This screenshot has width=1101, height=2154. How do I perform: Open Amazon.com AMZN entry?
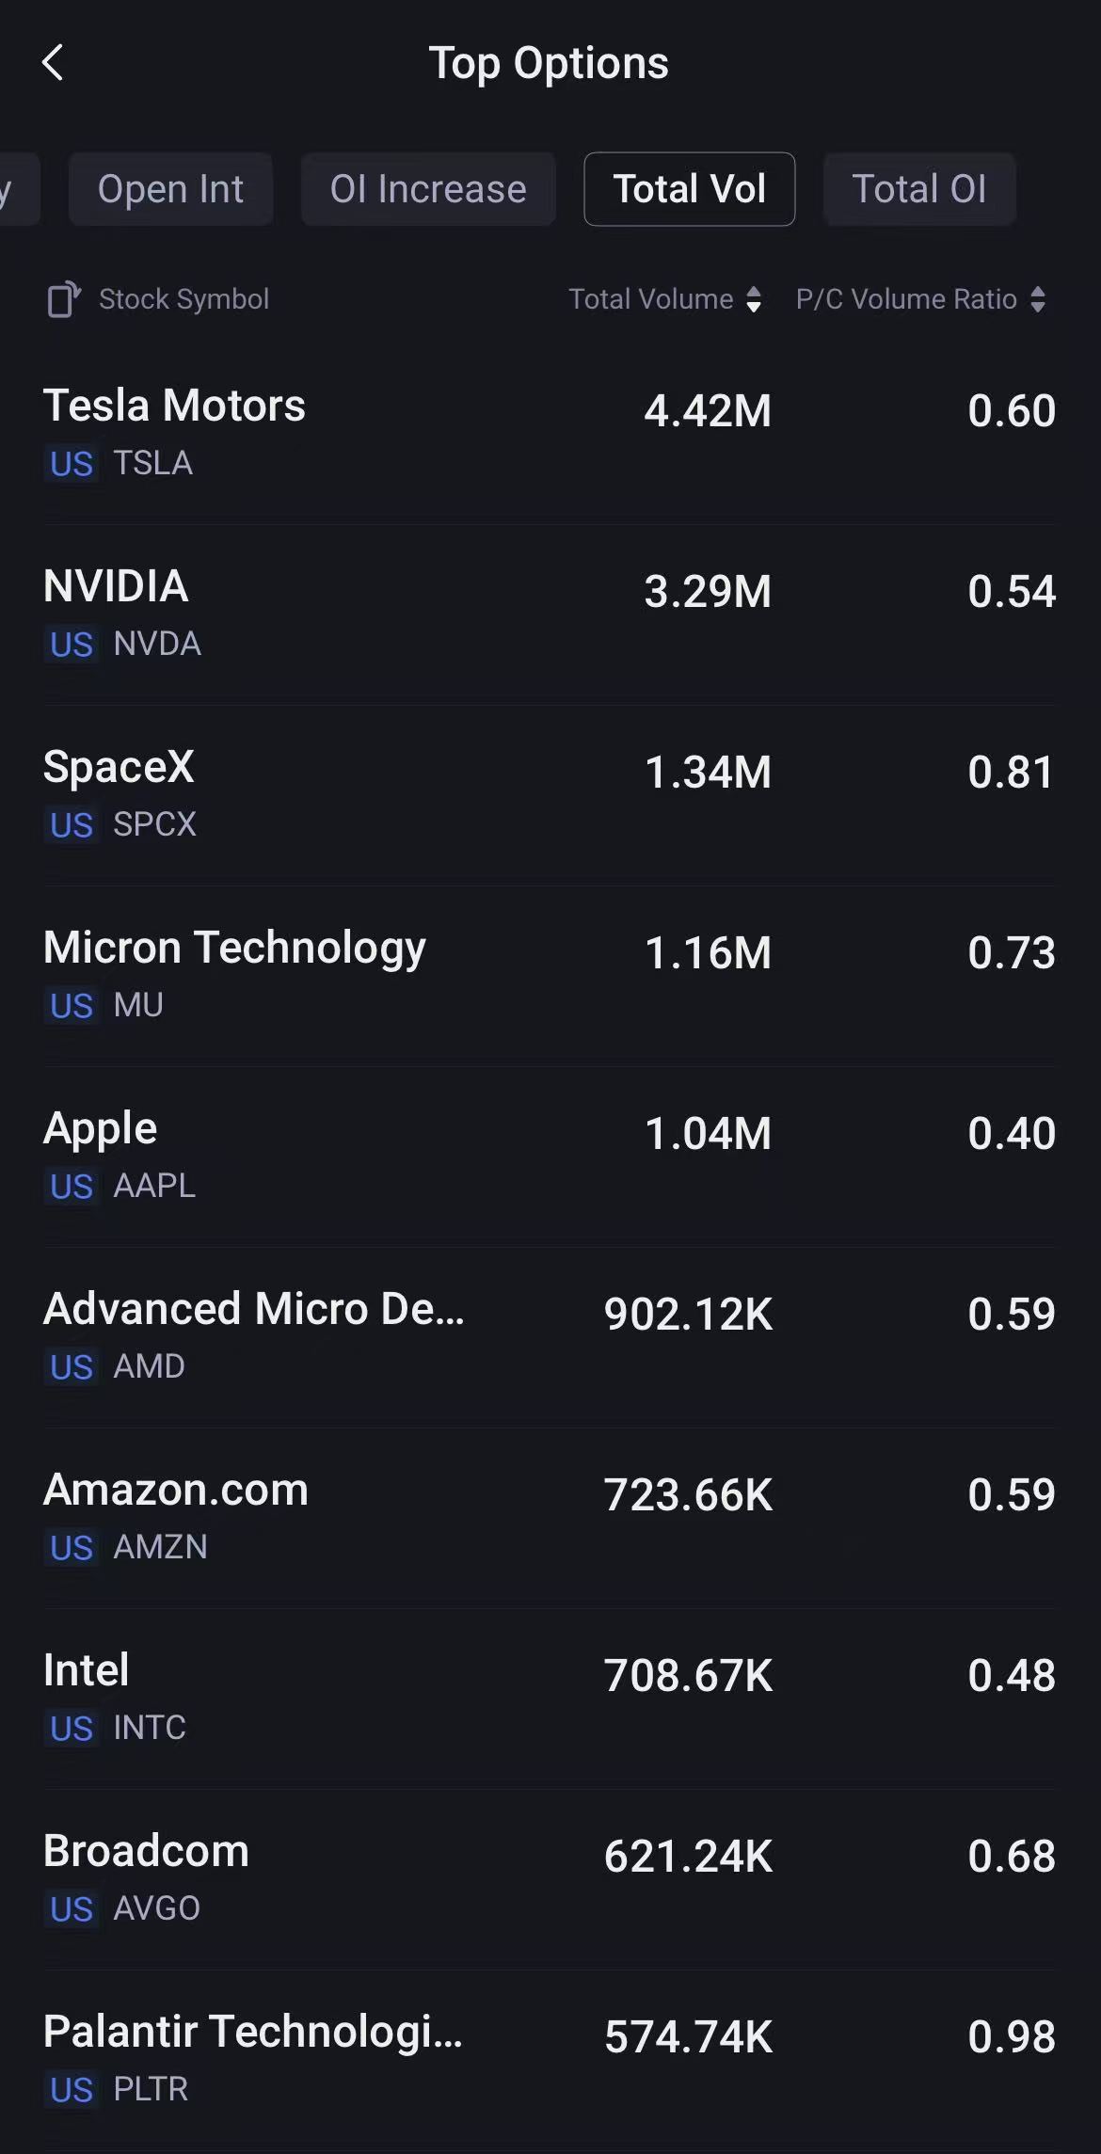[550, 1518]
